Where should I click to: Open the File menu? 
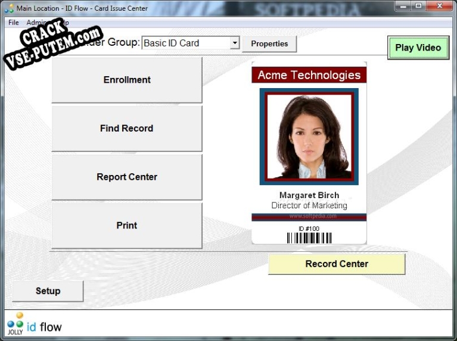14,23
